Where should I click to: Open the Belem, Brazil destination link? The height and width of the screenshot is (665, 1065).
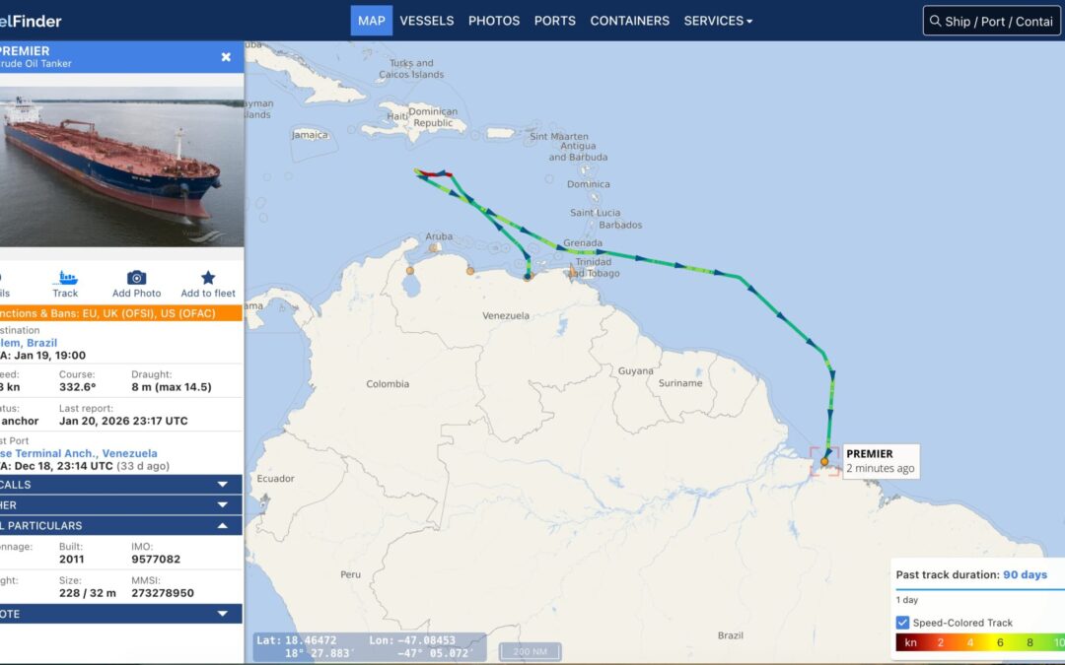pyautogui.click(x=29, y=343)
